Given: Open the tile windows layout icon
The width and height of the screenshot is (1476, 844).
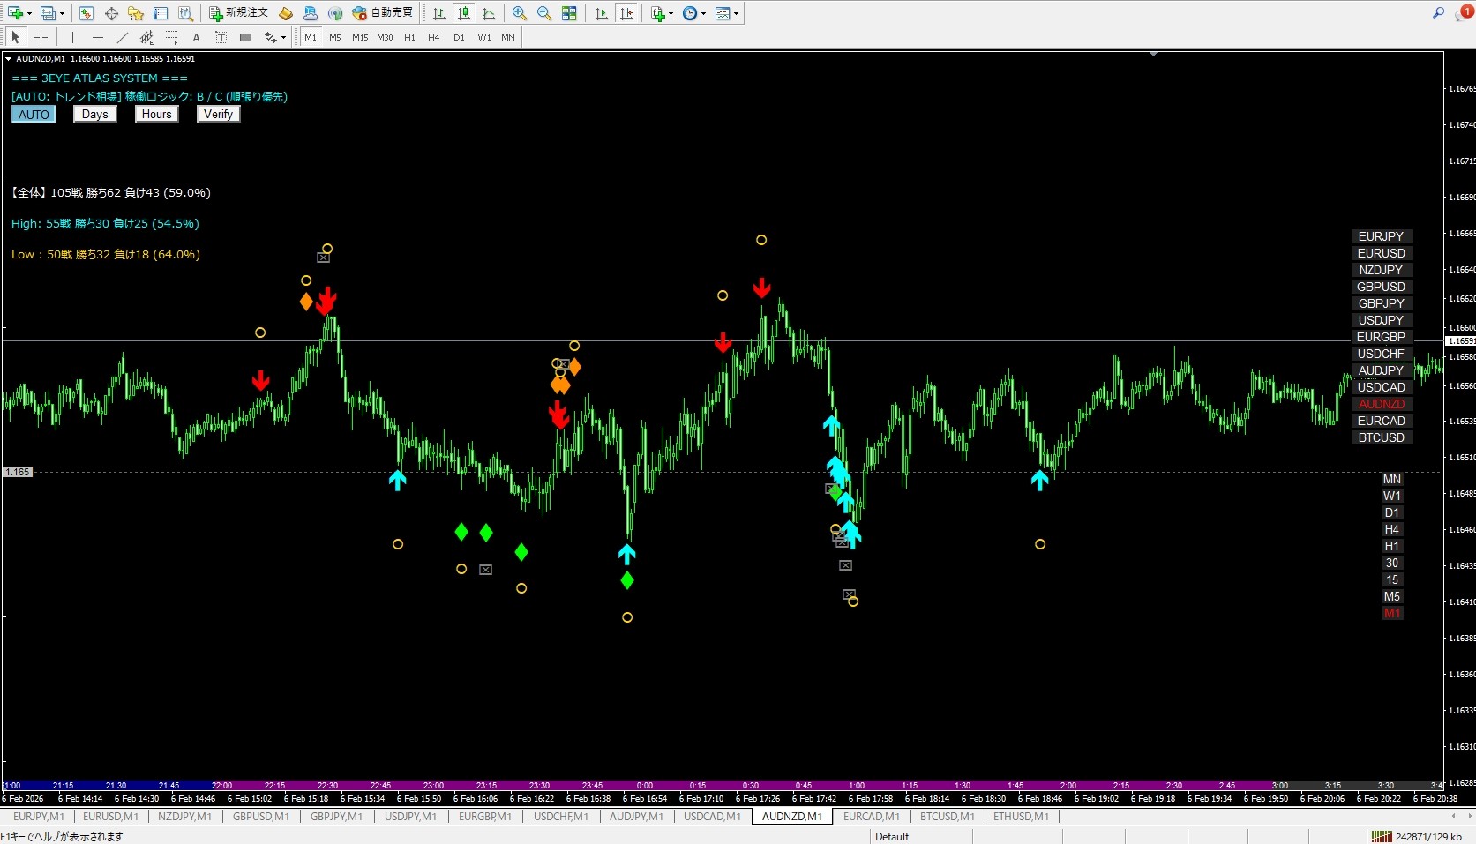Looking at the screenshot, I should (569, 13).
